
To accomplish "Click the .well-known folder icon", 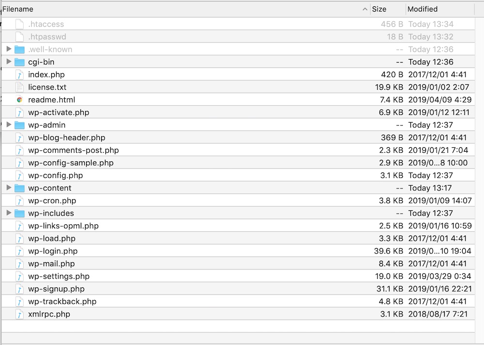I will pyautogui.click(x=19, y=49).
